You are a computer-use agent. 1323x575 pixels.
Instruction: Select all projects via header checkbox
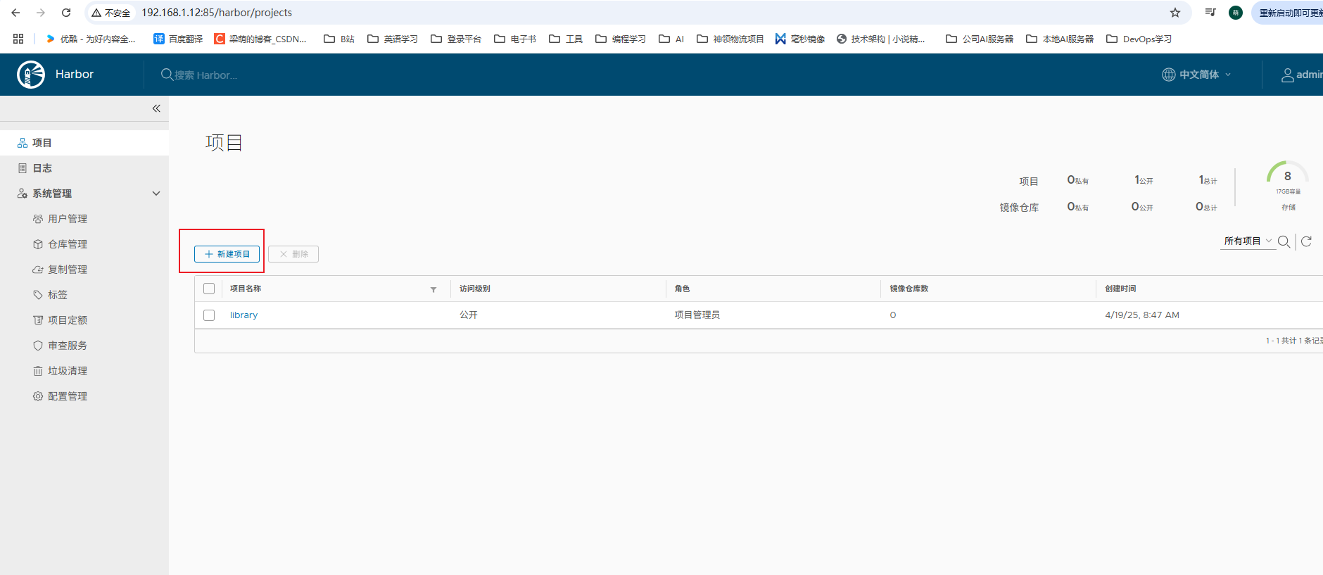[209, 289]
